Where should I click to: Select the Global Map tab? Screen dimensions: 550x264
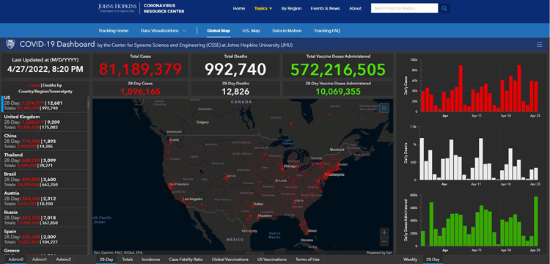(219, 31)
